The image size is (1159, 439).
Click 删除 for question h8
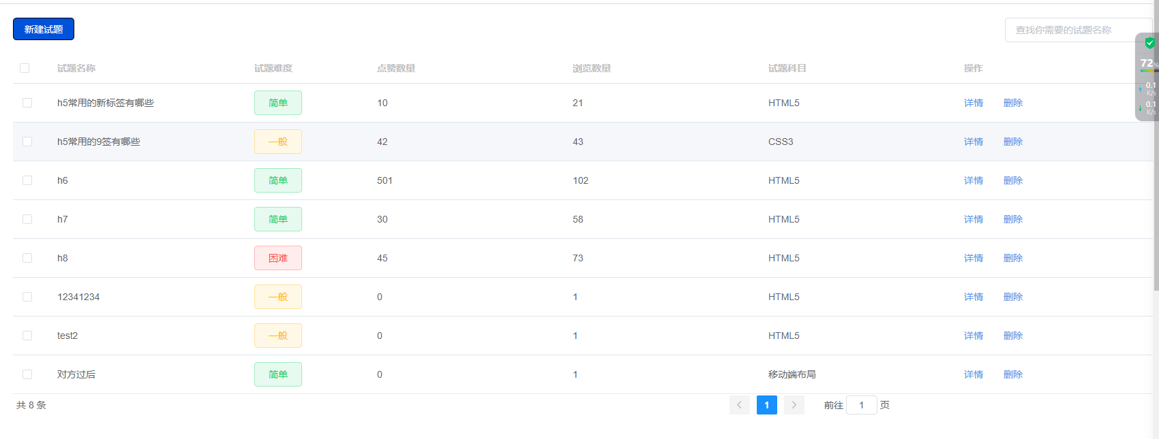coord(1012,258)
